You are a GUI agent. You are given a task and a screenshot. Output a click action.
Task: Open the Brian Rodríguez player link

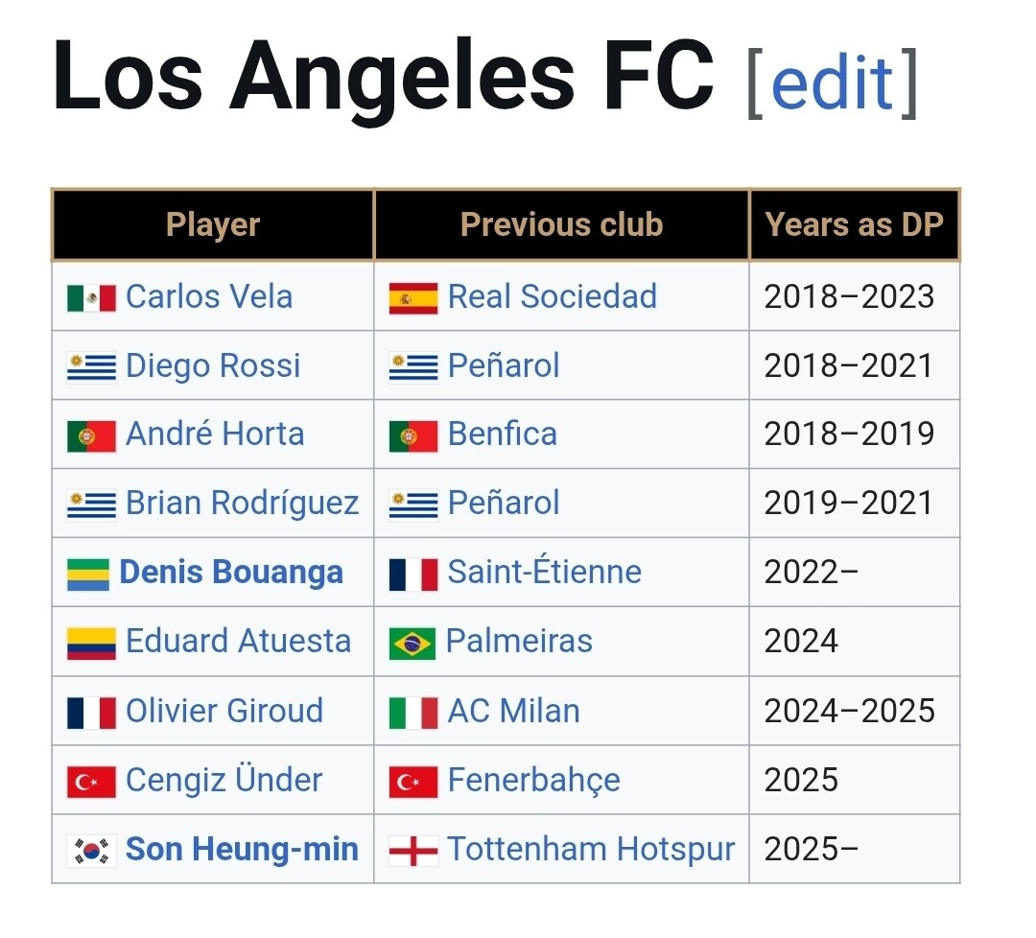click(x=243, y=504)
